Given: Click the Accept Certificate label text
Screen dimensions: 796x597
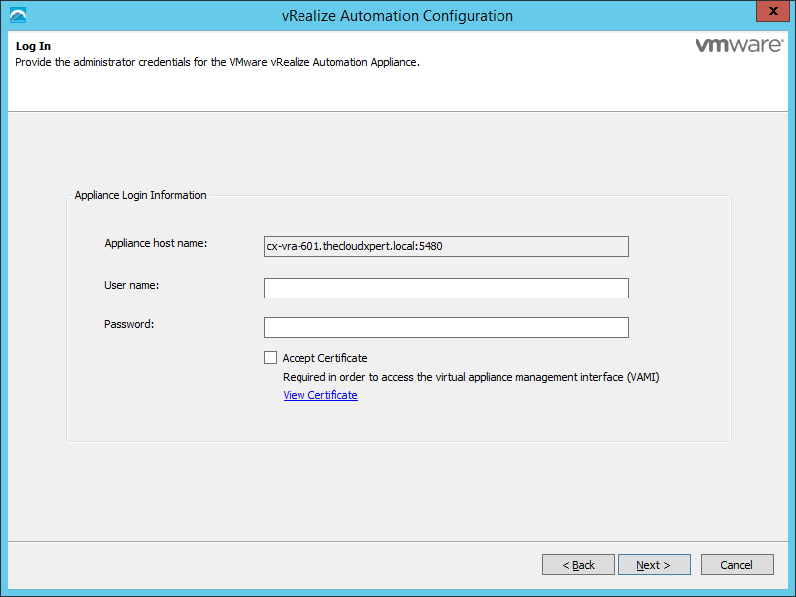Looking at the screenshot, I should click(x=324, y=358).
